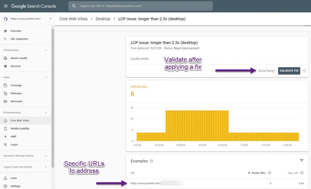Click the search magnifier icon in URL bar
The width and height of the screenshot is (311, 189).
point(74,6)
